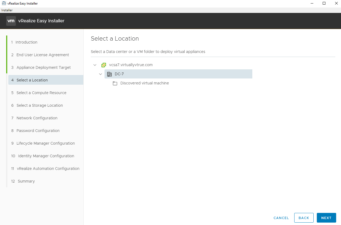The image size is (341, 225).
Task: Maximize the installer window
Action: tap(324, 3)
